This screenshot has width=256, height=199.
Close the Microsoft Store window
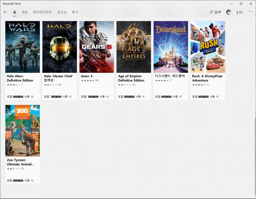251,4
